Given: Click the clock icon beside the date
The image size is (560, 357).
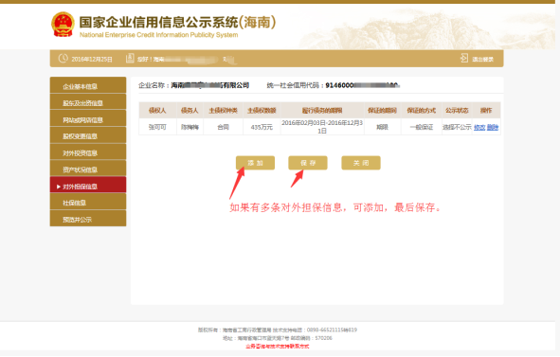Looking at the screenshot, I should [63, 58].
